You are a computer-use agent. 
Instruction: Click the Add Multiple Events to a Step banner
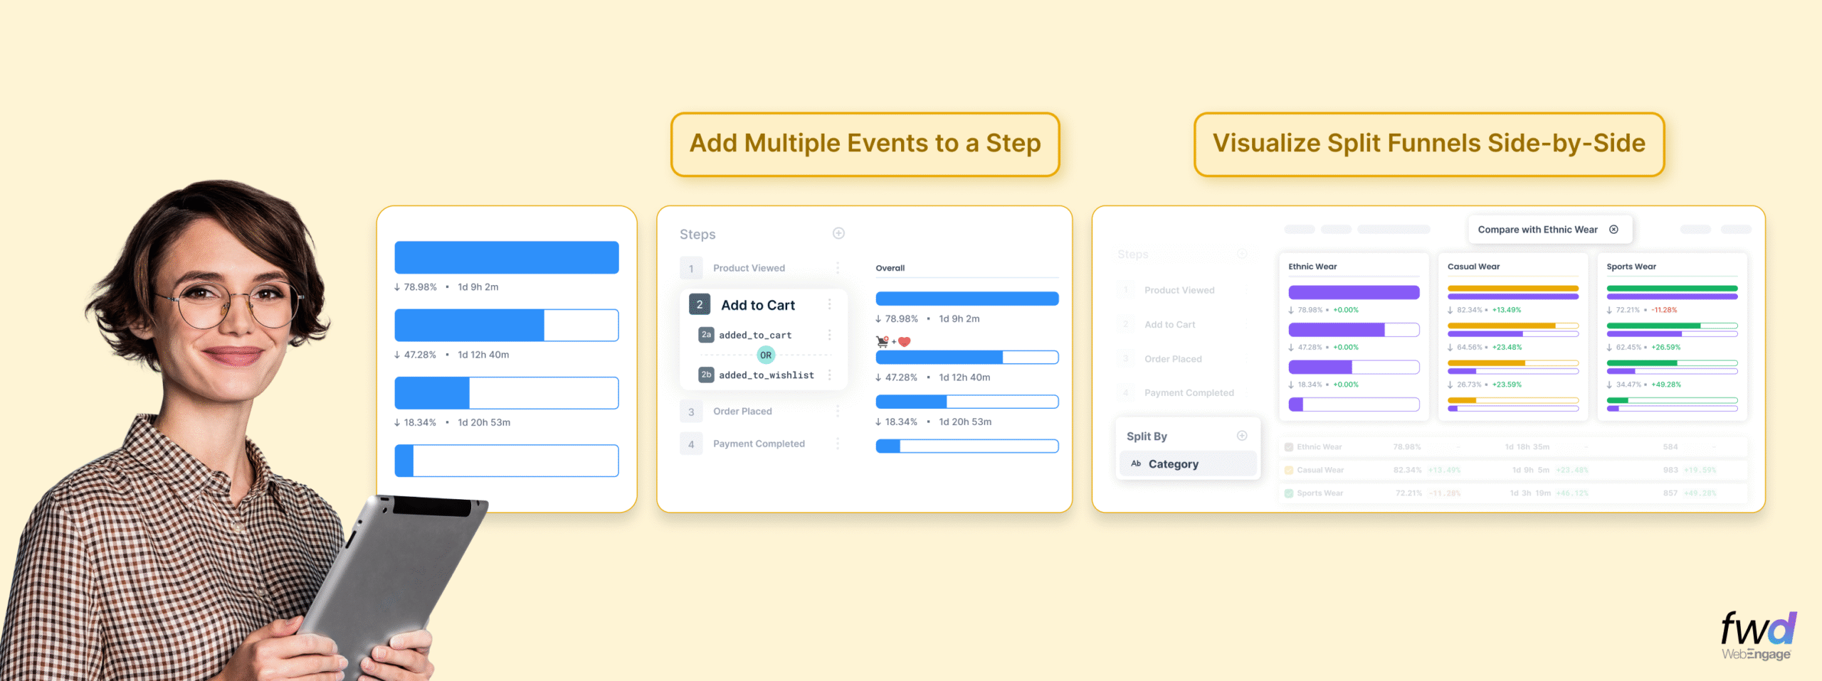pos(865,144)
